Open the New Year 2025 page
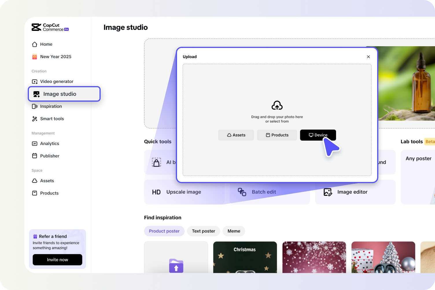Viewport: 435px width, 290px height. point(56,57)
